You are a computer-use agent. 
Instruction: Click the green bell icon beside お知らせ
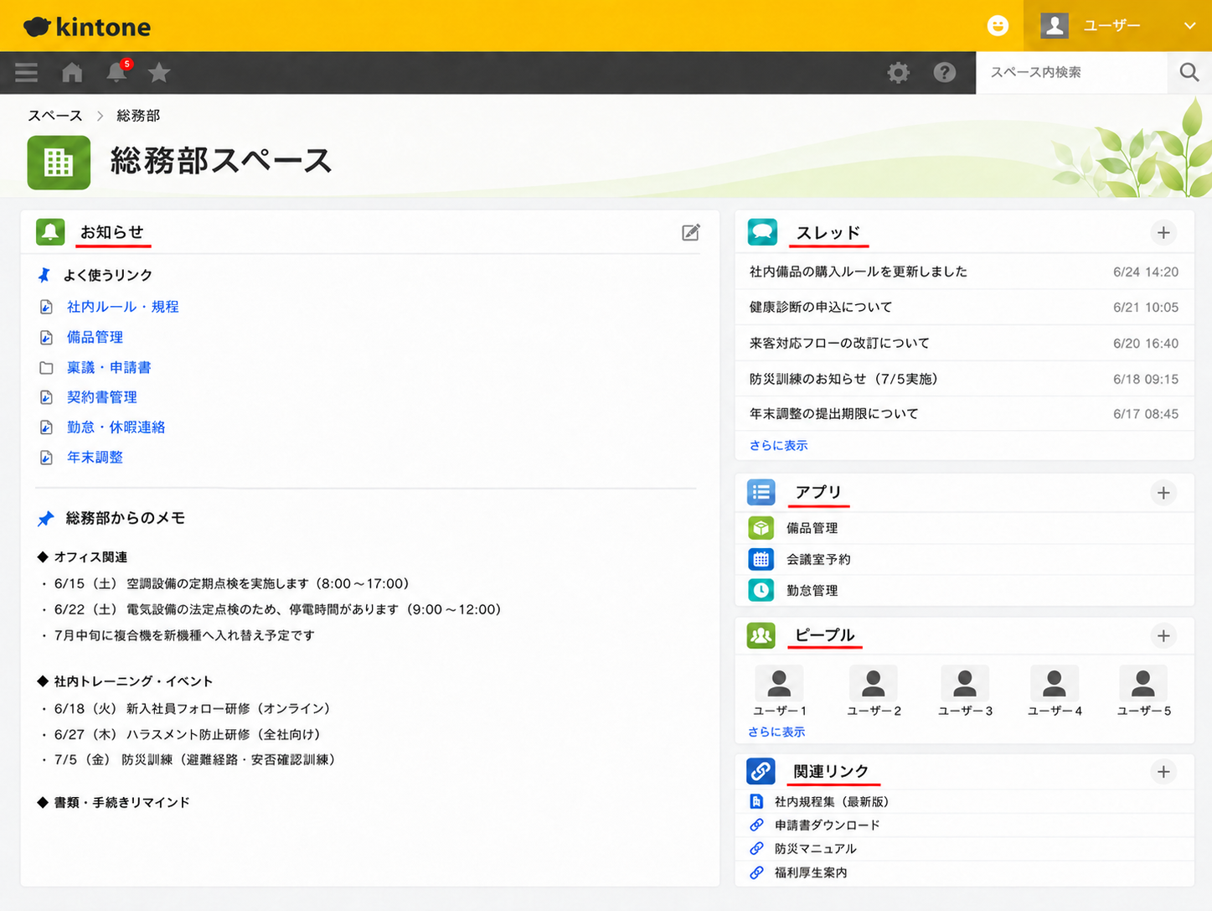pyautogui.click(x=50, y=232)
